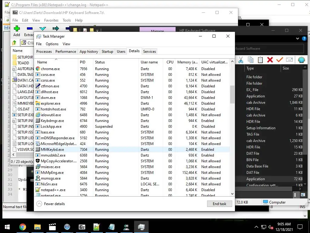Sort Explorer files by Type column
Screen dimensions: 310x233
point(262,68)
